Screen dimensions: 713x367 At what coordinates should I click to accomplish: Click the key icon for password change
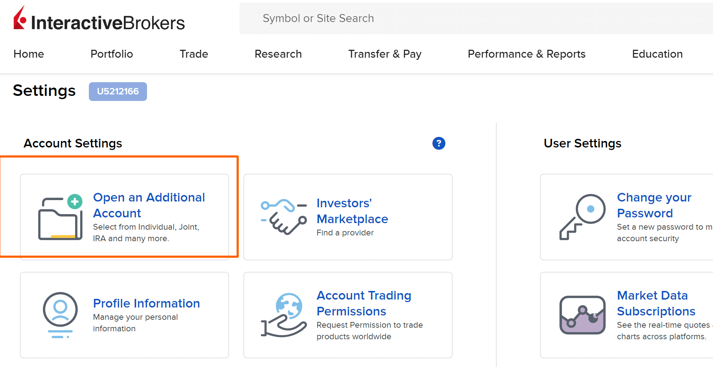pos(582,217)
